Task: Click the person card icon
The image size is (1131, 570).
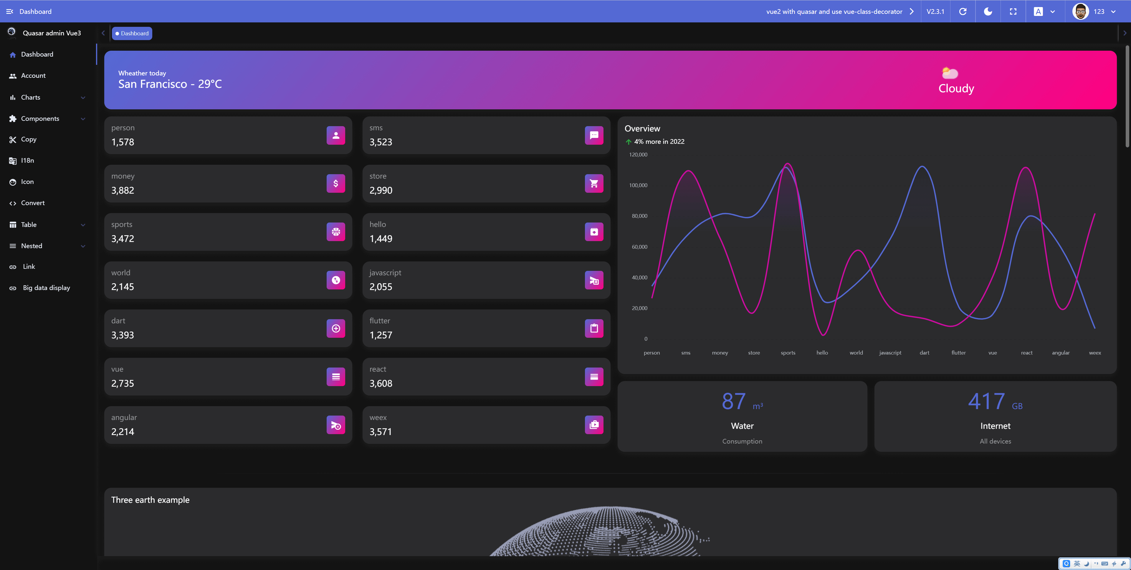Action: pos(335,135)
